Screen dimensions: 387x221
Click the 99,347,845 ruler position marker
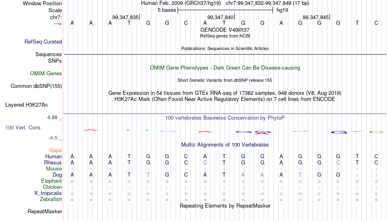316,17
